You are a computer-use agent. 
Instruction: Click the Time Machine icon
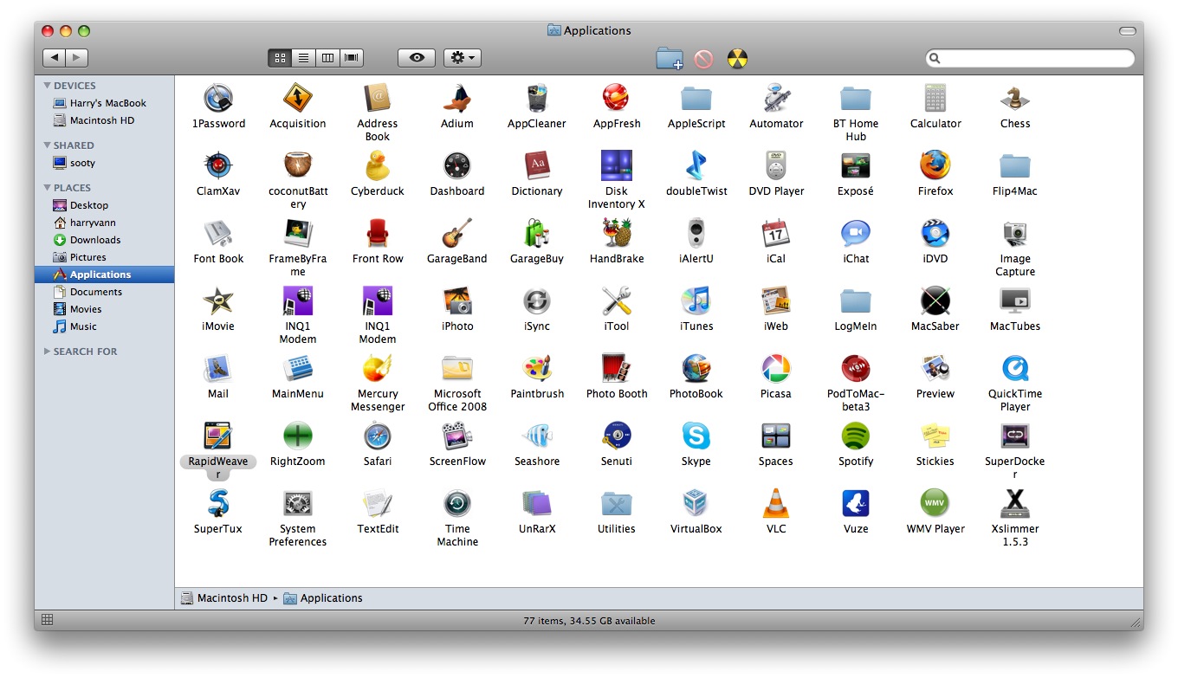pos(457,503)
